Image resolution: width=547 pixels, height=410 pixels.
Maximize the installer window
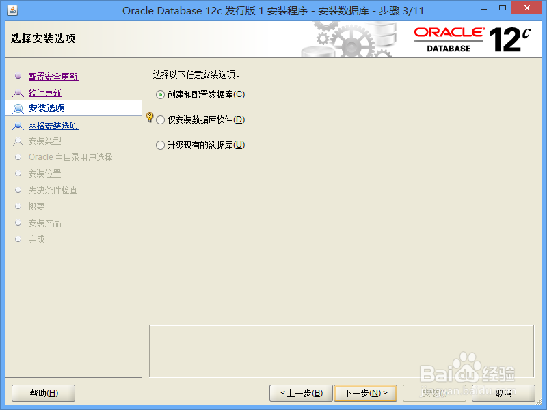coord(503,8)
